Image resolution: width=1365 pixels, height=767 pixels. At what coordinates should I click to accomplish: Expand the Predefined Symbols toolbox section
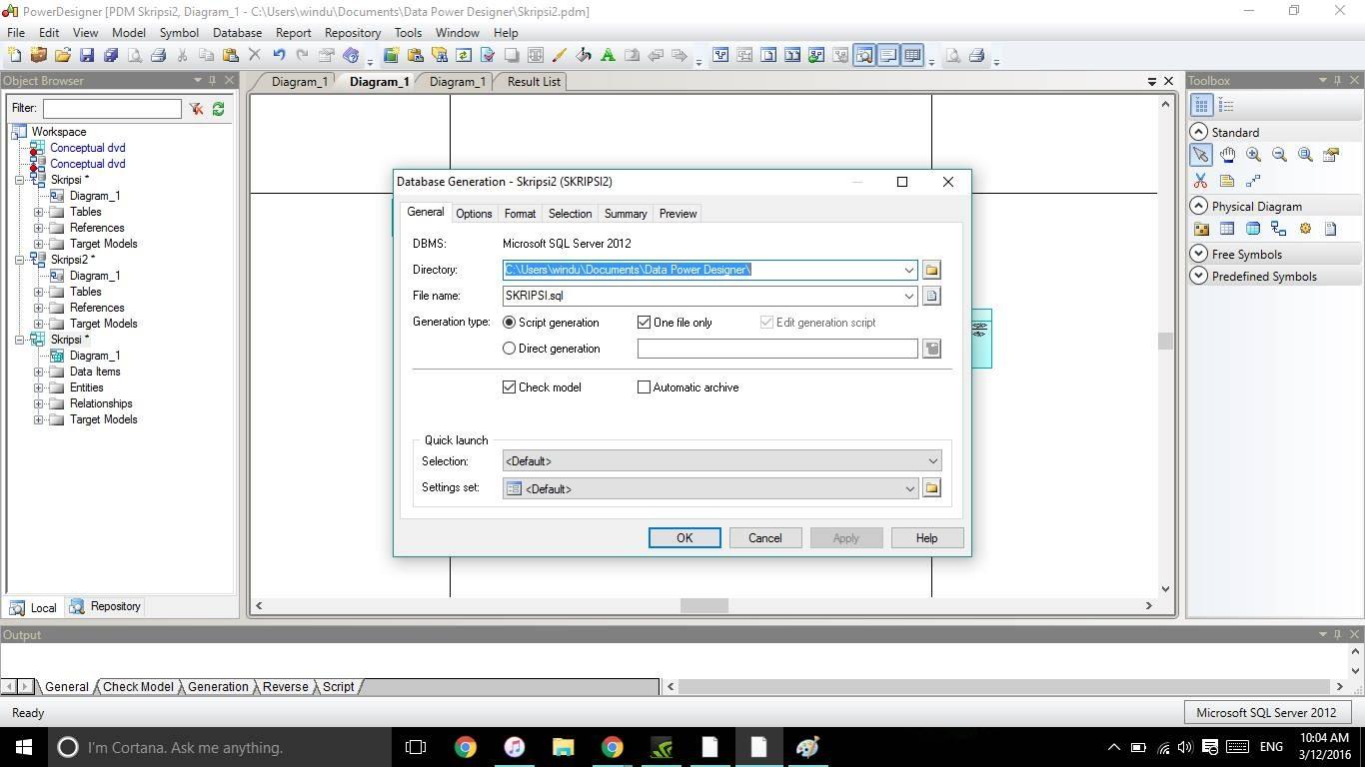pyautogui.click(x=1198, y=276)
